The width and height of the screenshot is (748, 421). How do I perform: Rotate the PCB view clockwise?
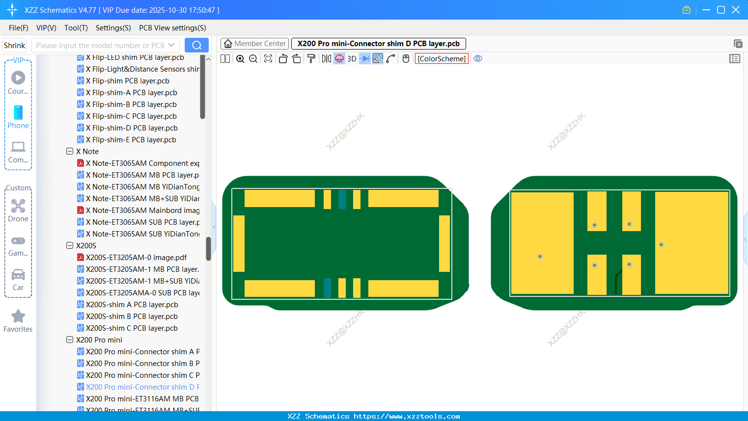point(296,58)
